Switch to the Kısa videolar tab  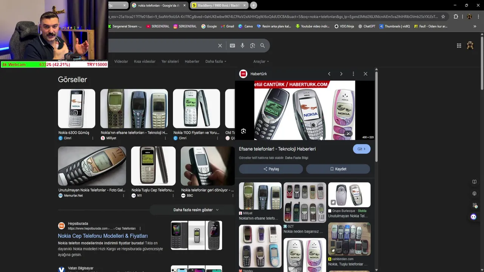tap(144, 62)
